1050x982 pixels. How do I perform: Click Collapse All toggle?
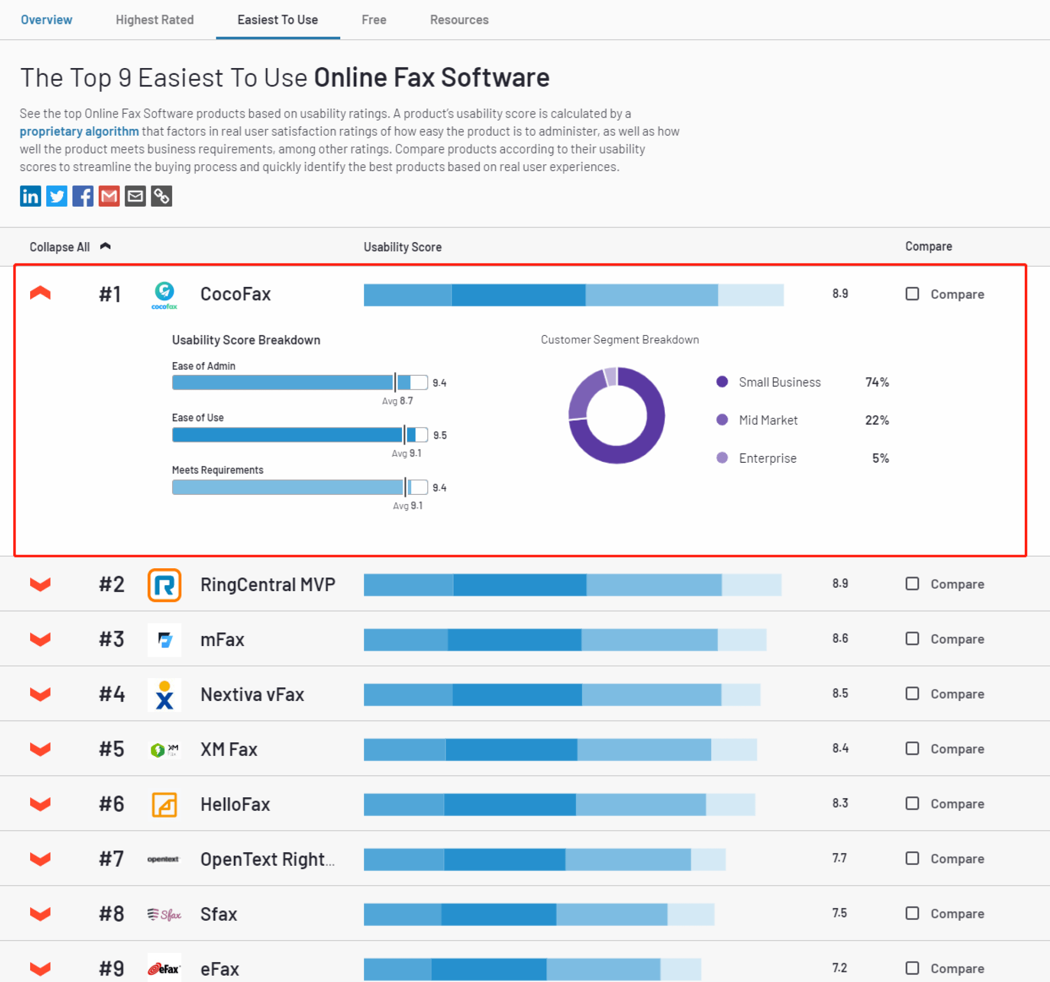pos(70,246)
